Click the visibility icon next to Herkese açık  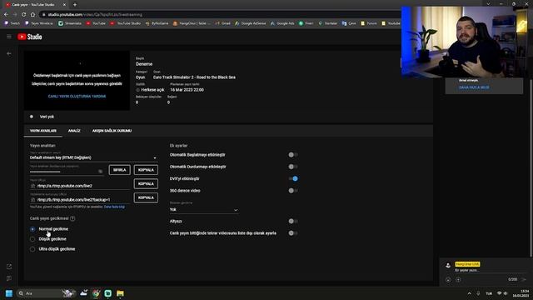pyautogui.click(x=137, y=90)
